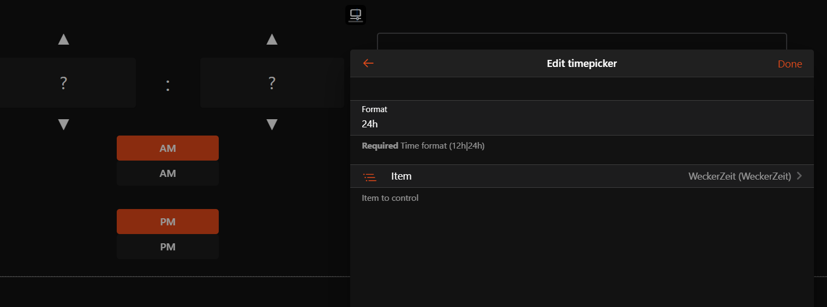Increase minutes with the up arrow
The height and width of the screenshot is (307, 827).
(272, 39)
